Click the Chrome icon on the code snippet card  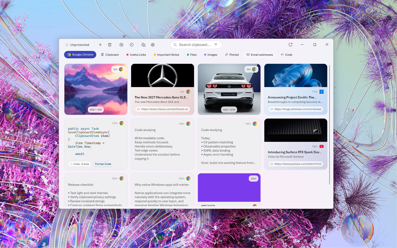[122, 123]
